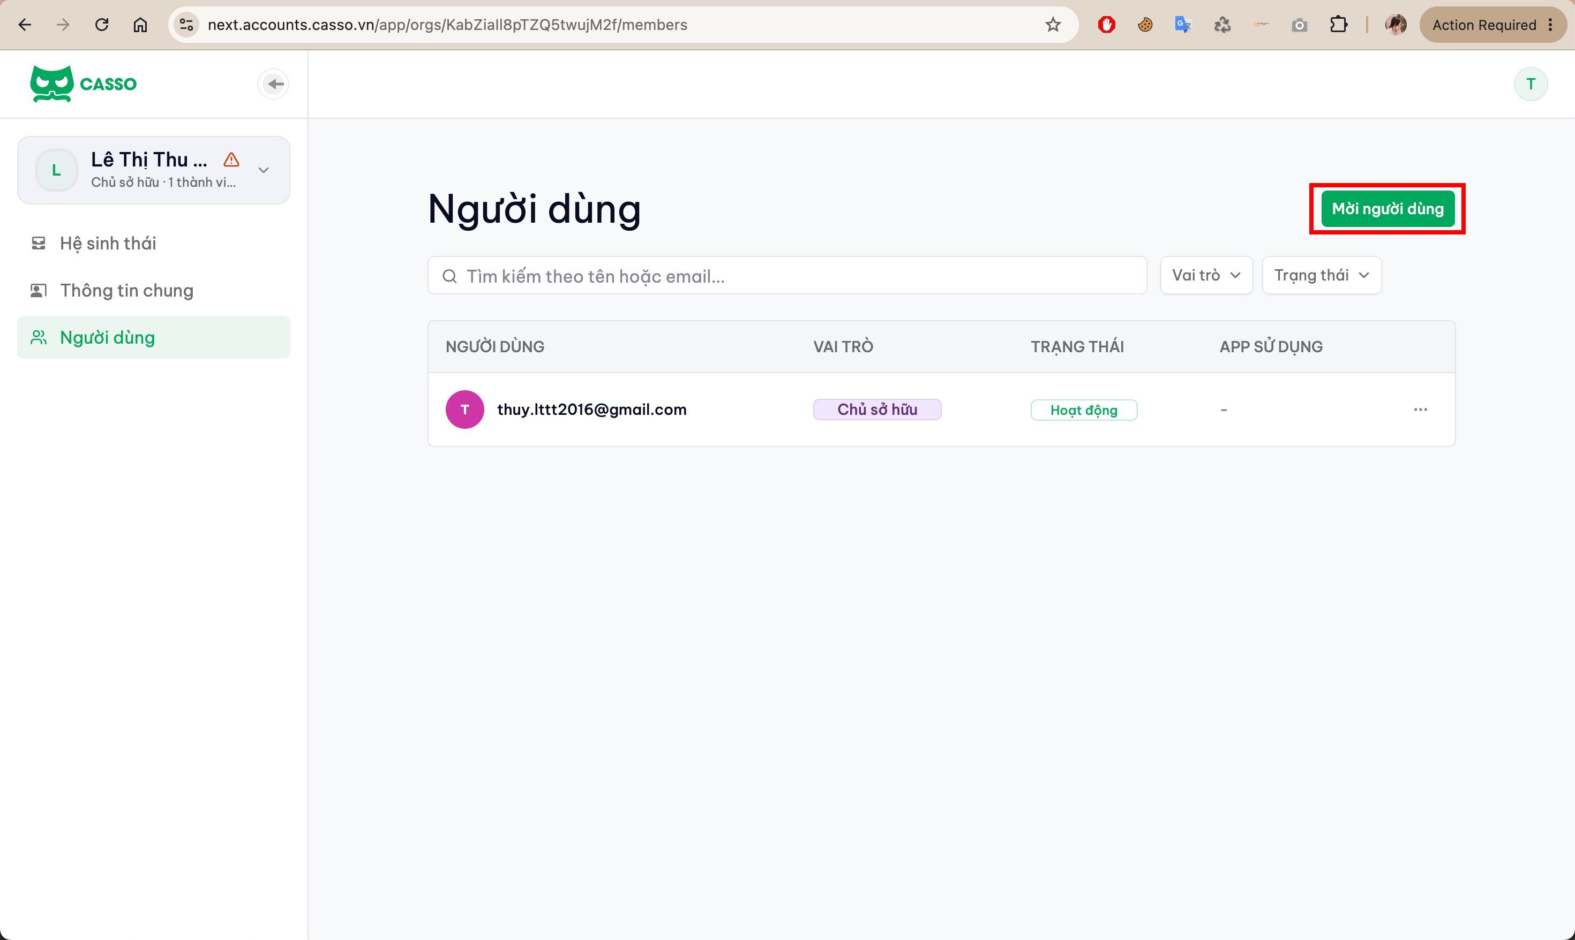Click the Thông tin chung sidebar icon
Image resolution: width=1575 pixels, height=940 pixels.
click(x=39, y=290)
